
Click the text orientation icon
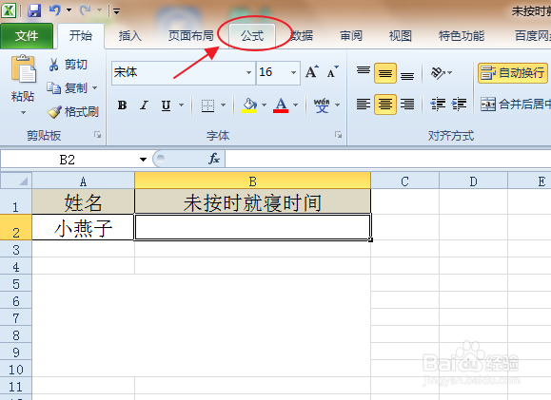(x=438, y=72)
